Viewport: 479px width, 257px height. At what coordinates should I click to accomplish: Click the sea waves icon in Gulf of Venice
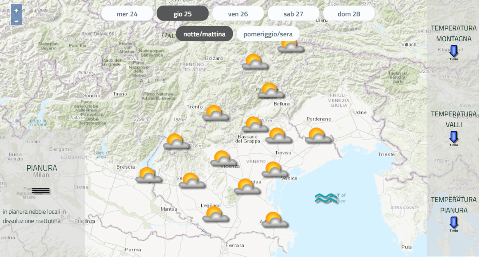click(326, 198)
